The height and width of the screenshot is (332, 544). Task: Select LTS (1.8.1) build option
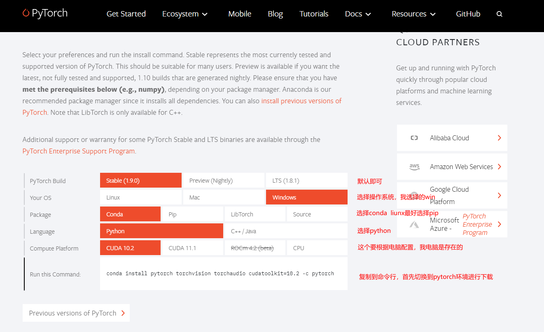(307, 181)
